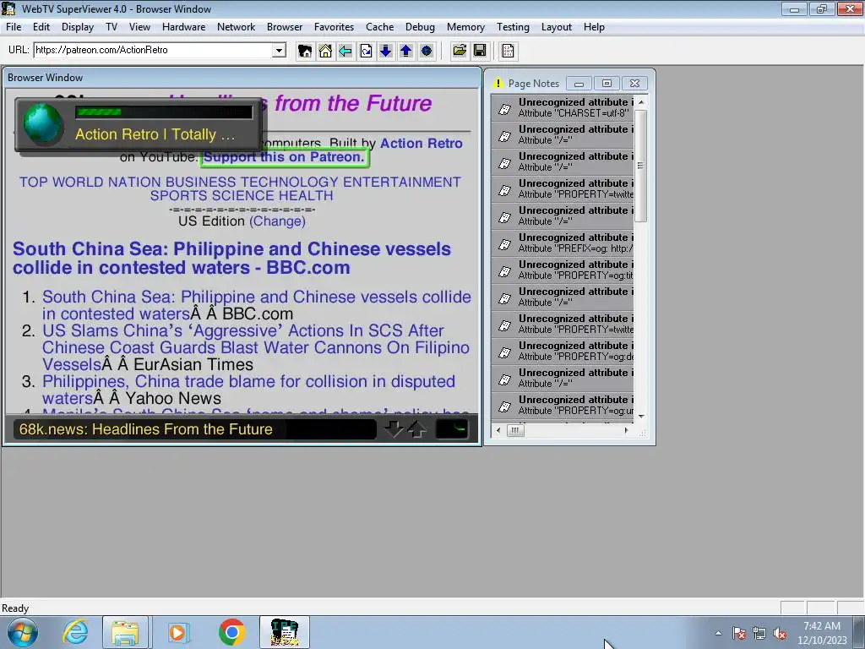The image size is (865, 649).
Task: Click the blue down arrow toolbar icon
Action: [385, 51]
